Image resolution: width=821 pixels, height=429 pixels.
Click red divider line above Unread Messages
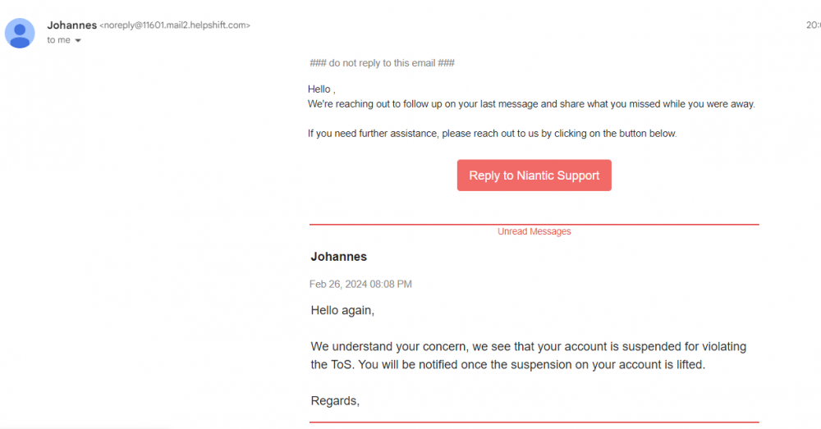tap(534, 224)
